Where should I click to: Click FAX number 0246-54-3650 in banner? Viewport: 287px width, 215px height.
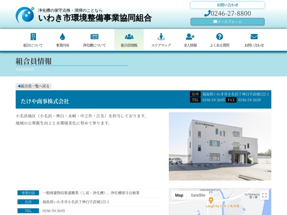coord(250,100)
